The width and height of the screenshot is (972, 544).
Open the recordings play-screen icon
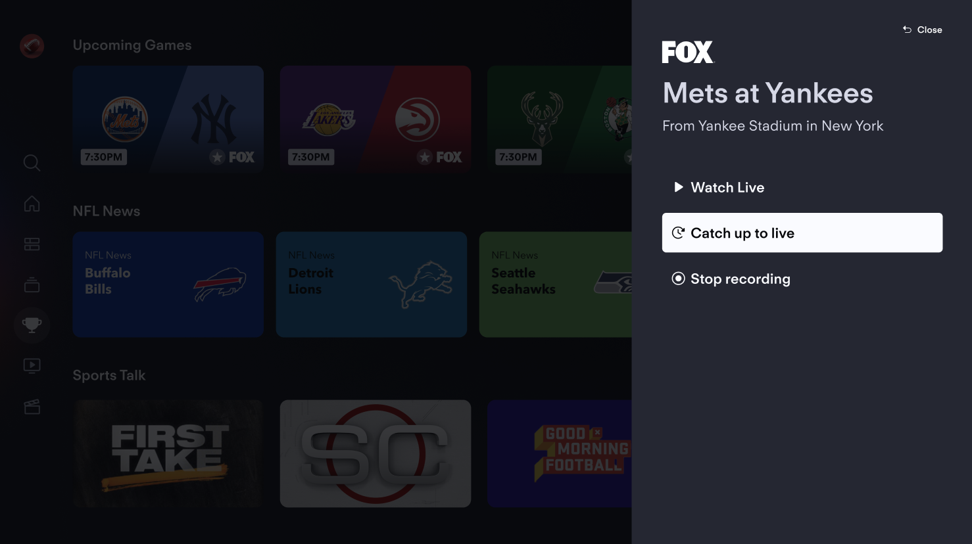coord(32,366)
